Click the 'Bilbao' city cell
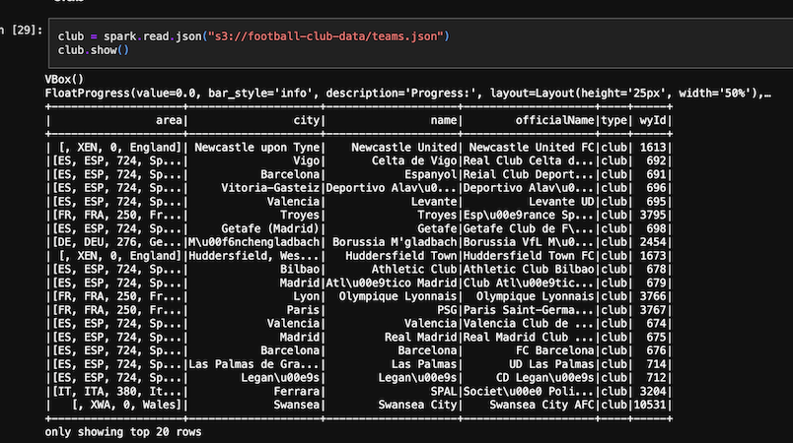 click(x=300, y=270)
